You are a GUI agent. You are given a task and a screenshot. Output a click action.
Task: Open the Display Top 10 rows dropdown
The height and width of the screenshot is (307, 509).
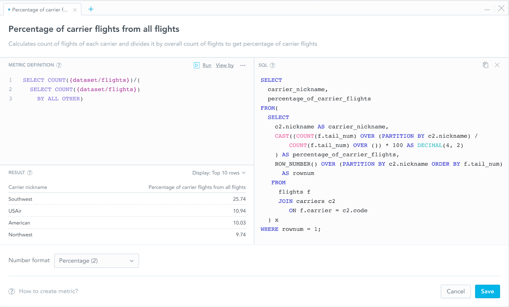219,173
